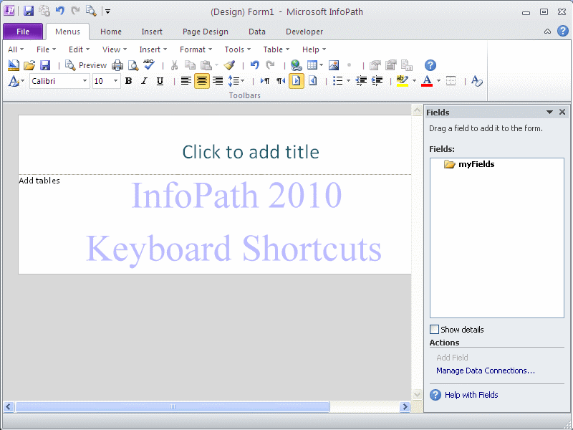Viewport: 573px width, 430px height.
Task: Click the Manage Data Connections link
Action: point(486,371)
